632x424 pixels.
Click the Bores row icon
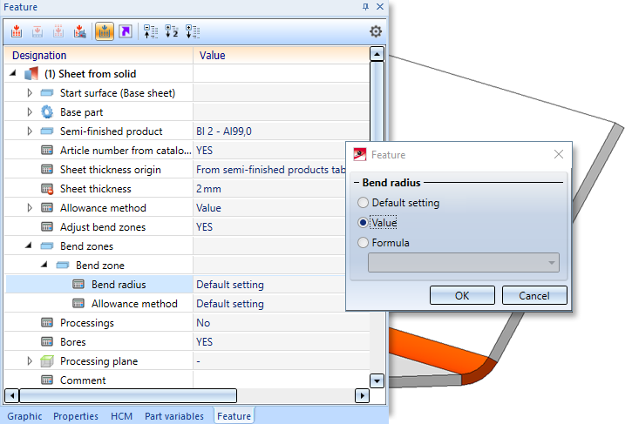point(47,342)
